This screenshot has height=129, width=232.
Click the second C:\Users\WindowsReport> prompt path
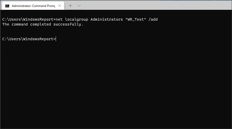[x=29, y=39]
